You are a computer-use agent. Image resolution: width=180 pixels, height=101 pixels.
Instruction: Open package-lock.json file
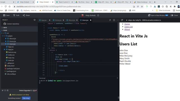[x=13, y=68]
